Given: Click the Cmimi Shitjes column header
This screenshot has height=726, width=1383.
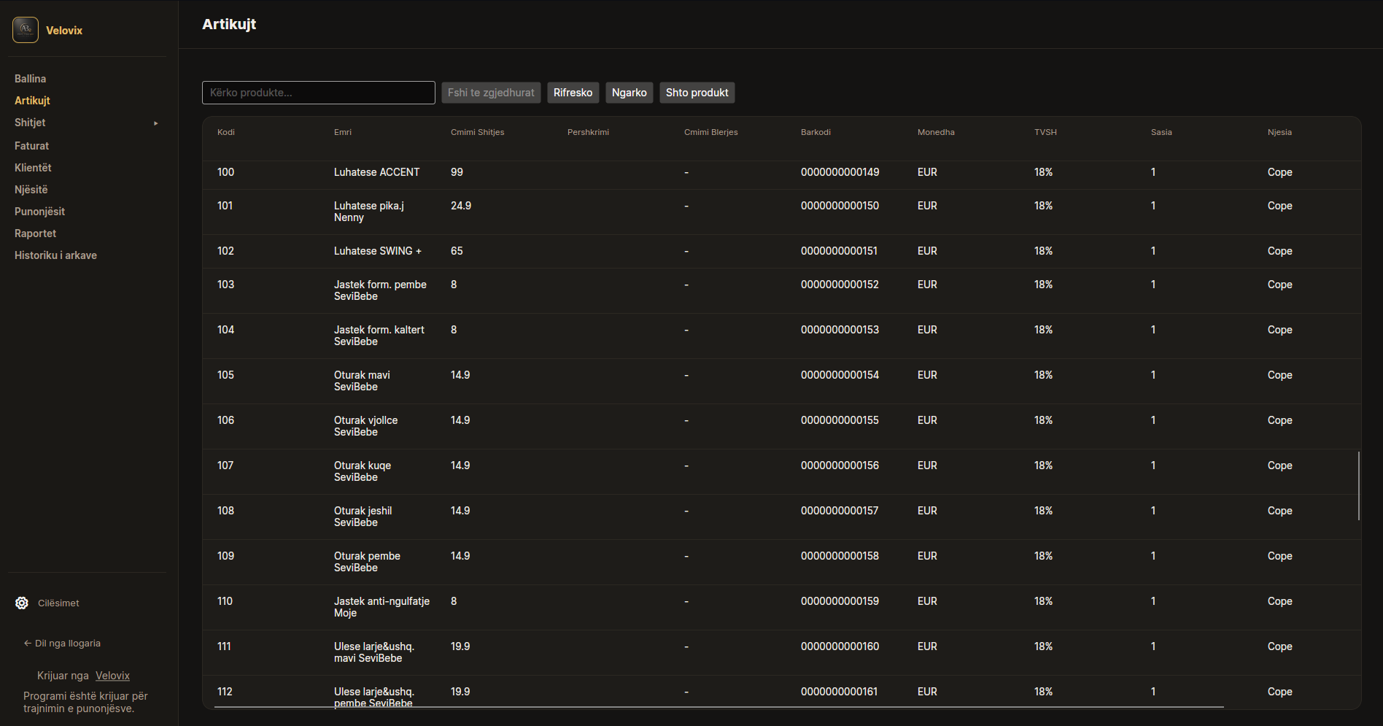Looking at the screenshot, I should click(478, 132).
